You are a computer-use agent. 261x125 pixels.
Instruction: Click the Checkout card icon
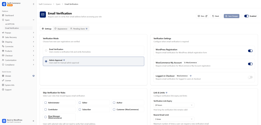3,56
